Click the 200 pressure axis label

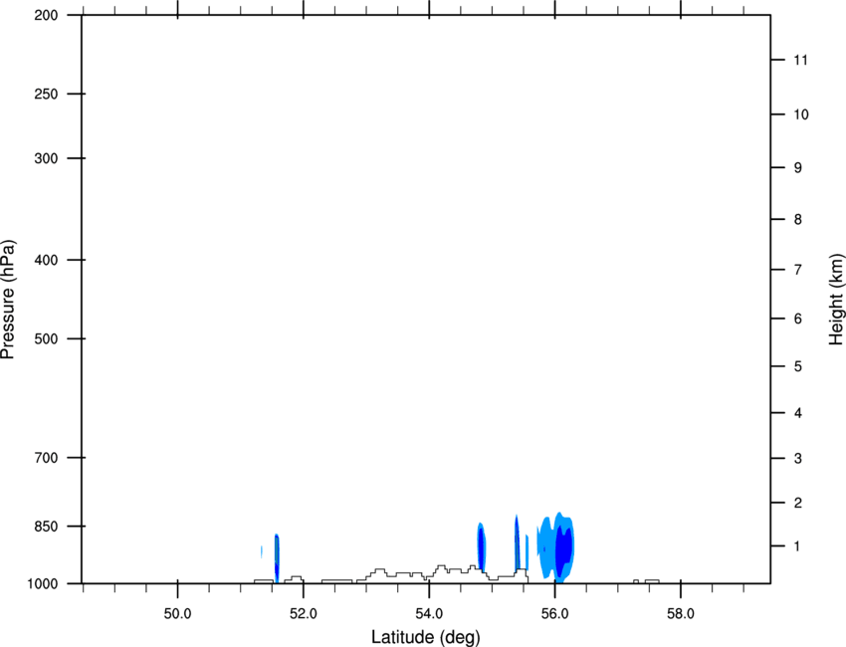[46, 15]
